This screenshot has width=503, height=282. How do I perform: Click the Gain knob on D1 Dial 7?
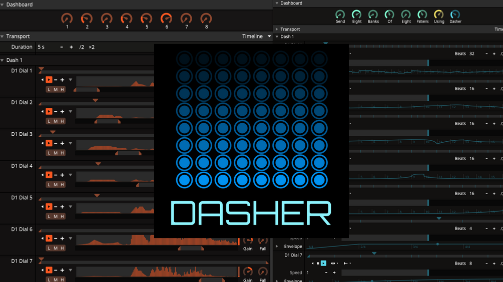tap(248, 272)
